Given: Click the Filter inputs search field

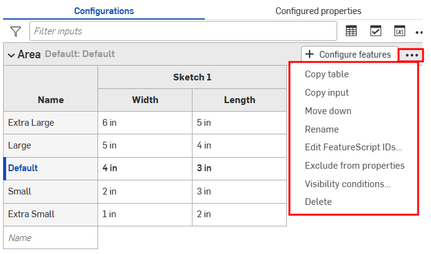Looking at the screenshot, I should point(184,31).
